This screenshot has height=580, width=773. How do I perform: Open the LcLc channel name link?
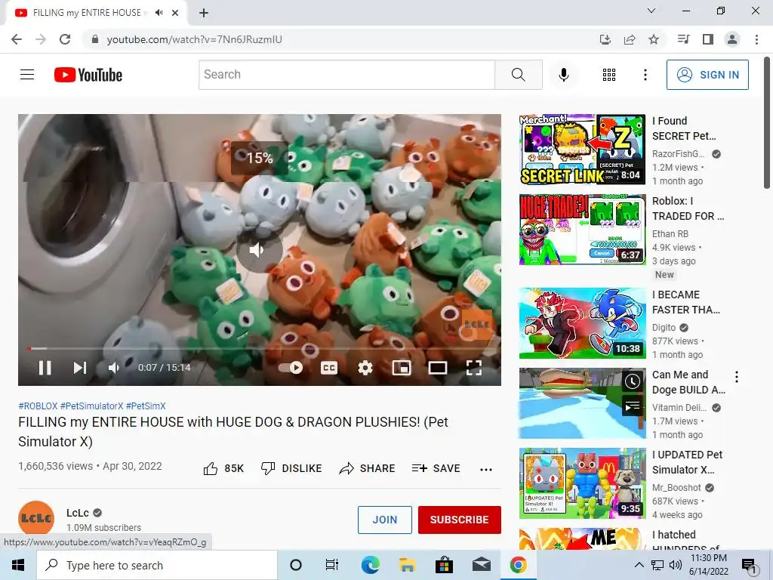pos(78,513)
